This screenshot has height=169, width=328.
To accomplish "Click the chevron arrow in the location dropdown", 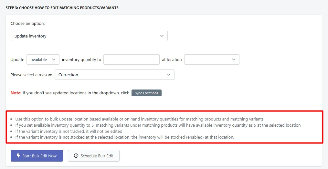I will click(x=234, y=59).
